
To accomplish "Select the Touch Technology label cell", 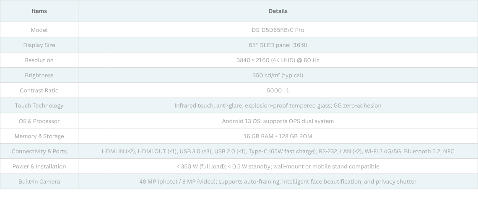I will pos(39,105).
